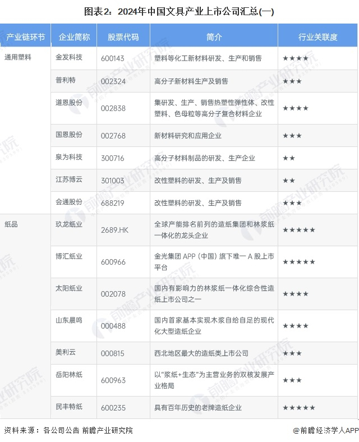The height and width of the screenshot is (442, 359).
Task: Click description 高分子材料制品的研发、生产企业
Action: click(x=205, y=158)
